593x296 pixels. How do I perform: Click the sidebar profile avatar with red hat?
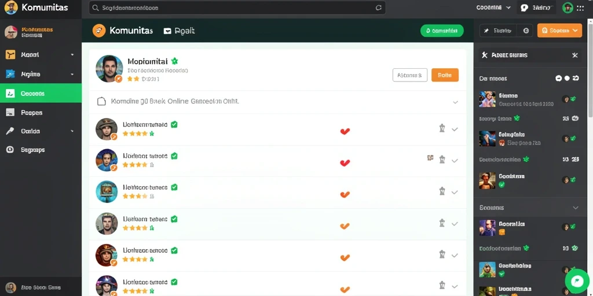(11, 32)
